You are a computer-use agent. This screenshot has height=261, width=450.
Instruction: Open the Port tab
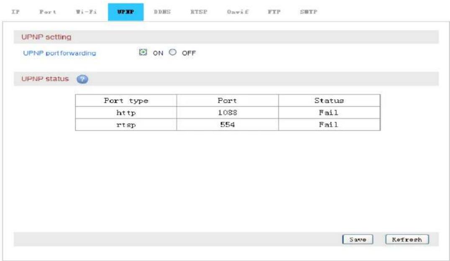coord(48,12)
